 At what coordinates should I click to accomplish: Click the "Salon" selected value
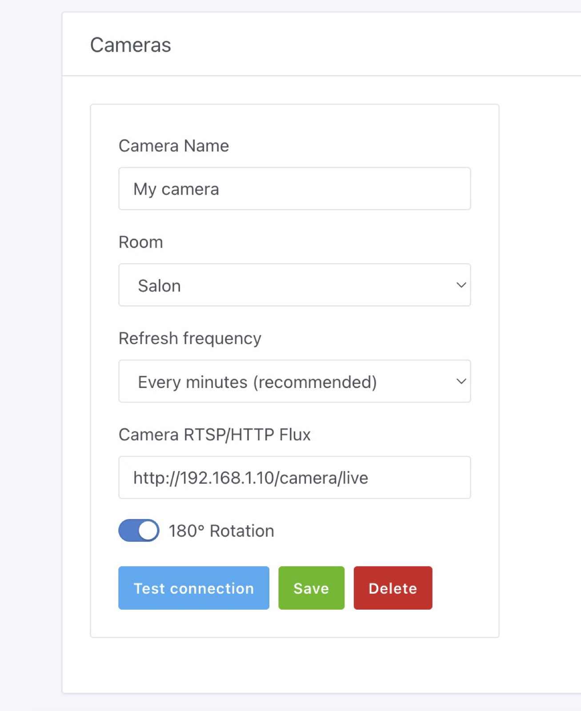159,286
